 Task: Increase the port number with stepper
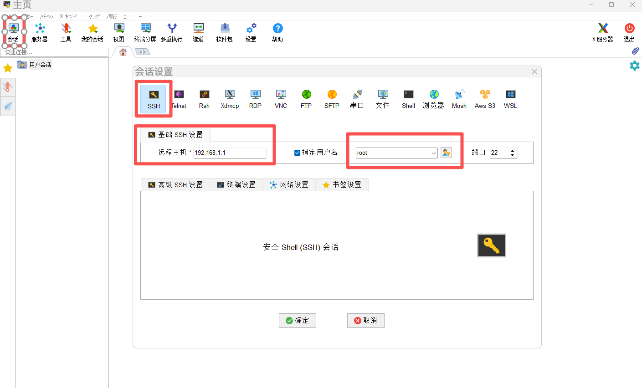(513, 150)
